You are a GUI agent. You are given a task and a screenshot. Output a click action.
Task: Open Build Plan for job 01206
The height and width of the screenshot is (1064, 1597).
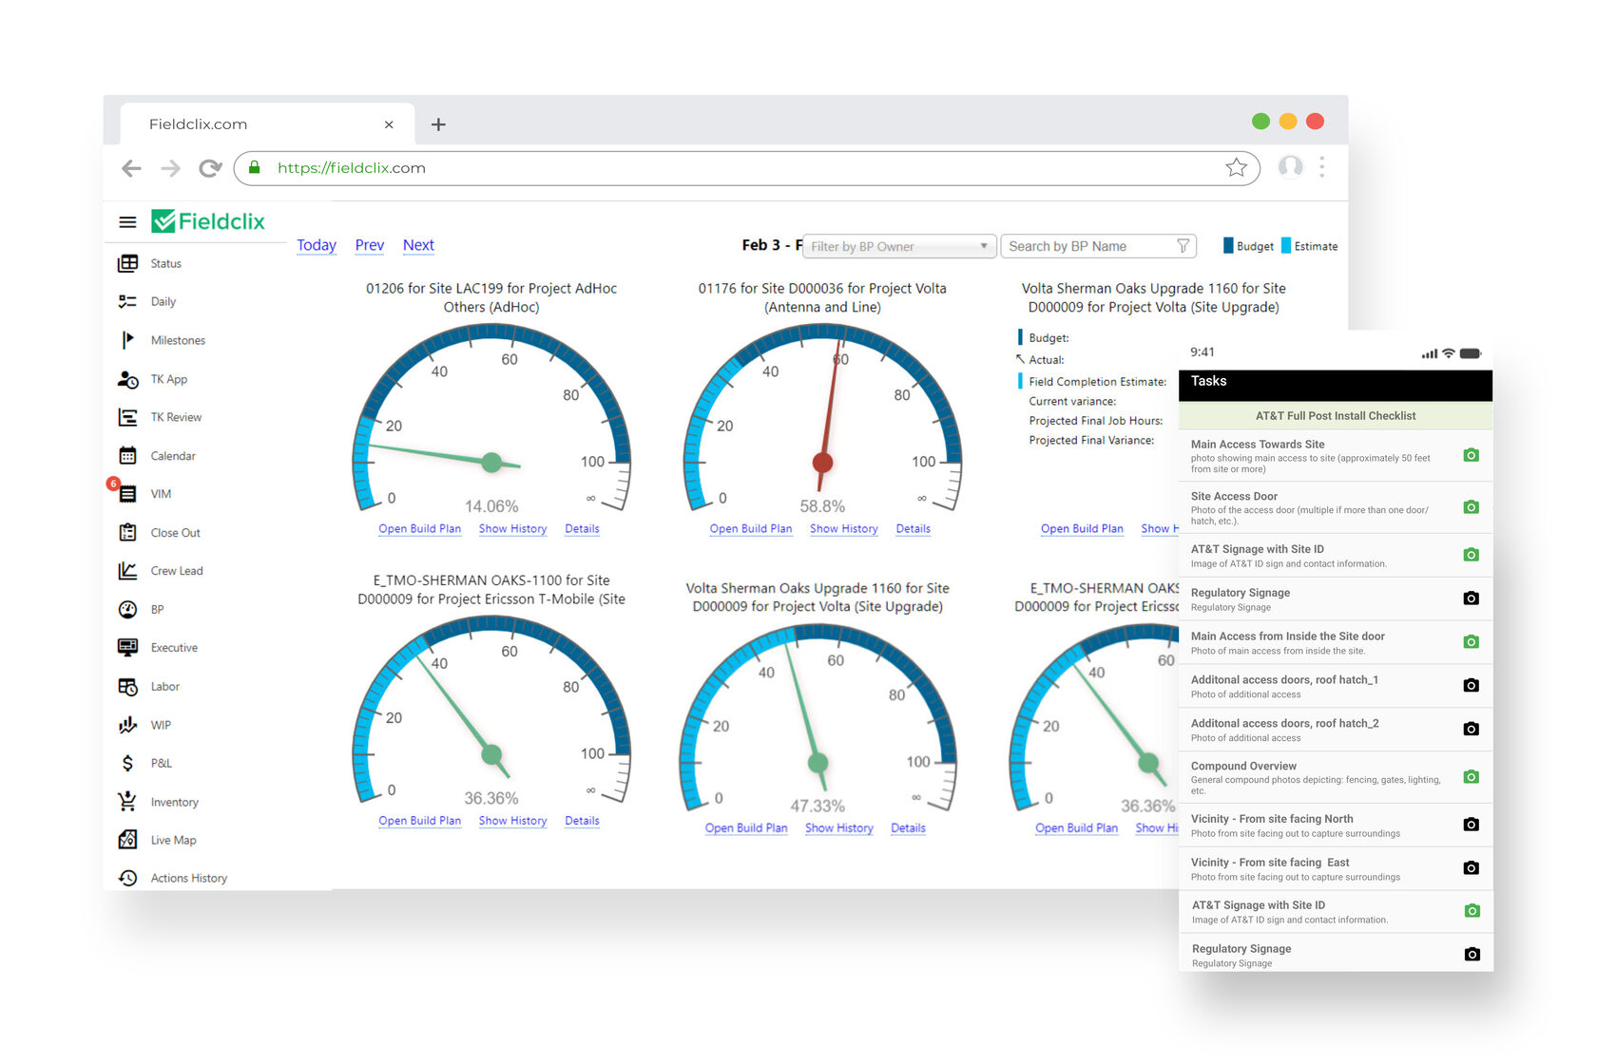(x=419, y=529)
